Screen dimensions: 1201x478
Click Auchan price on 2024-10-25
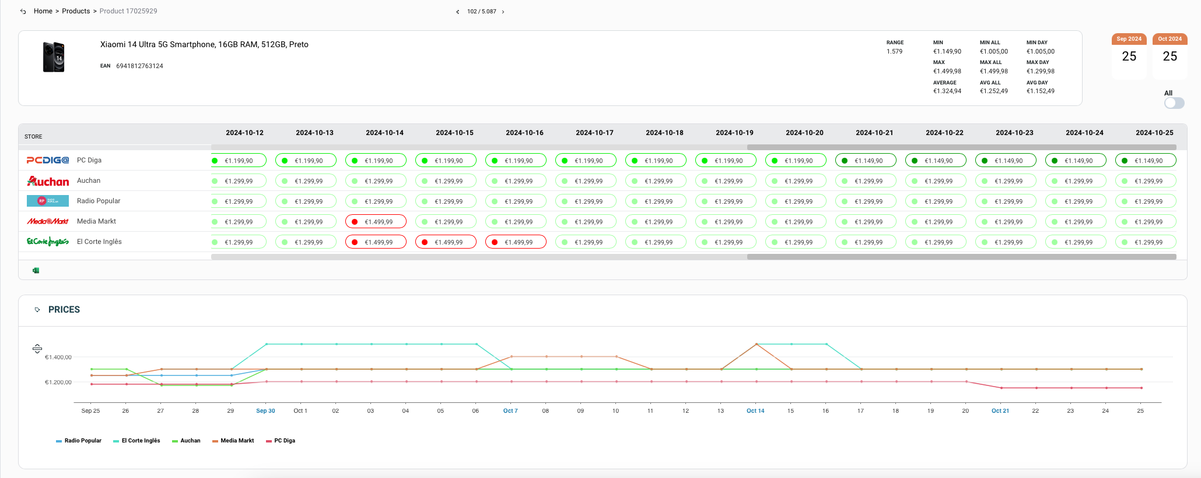pos(1146,181)
